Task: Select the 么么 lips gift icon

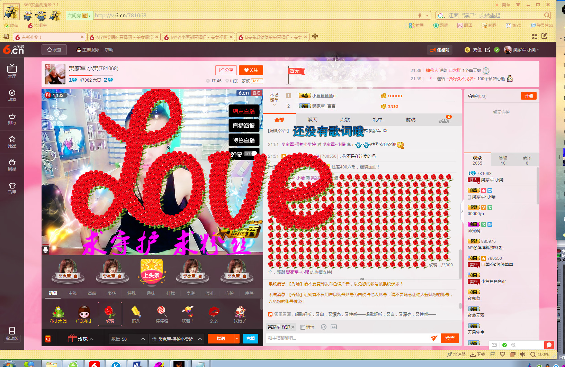Action: 214,314
